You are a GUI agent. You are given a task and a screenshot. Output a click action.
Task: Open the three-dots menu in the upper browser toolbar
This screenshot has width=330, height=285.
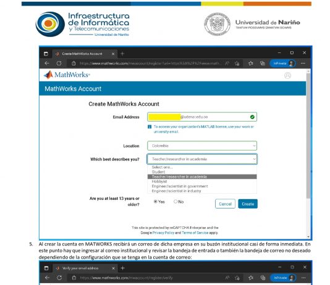(x=303, y=63)
